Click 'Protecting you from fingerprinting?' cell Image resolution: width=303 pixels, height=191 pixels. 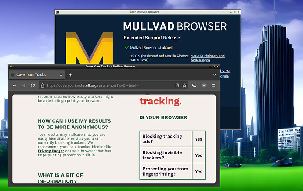pyautogui.click(x=166, y=171)
